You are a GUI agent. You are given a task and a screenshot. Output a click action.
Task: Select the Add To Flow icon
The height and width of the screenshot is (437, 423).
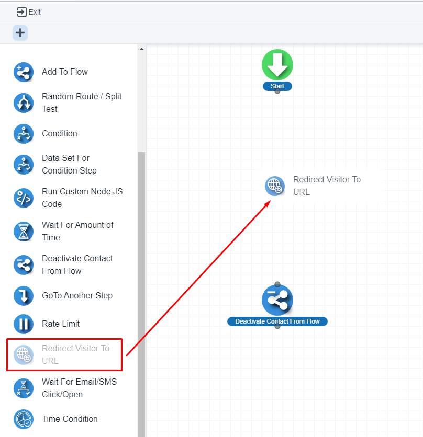pyautogui.click(x=24, y=72)
